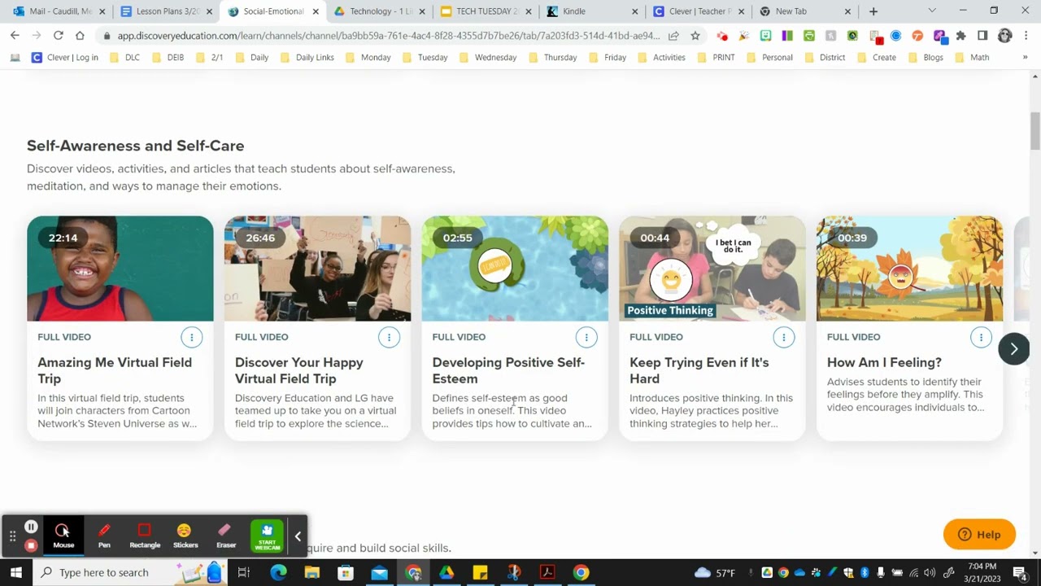Open How Am I Feeling? title link
This screenshot has height=586, width=1041.
coord(884,362)
